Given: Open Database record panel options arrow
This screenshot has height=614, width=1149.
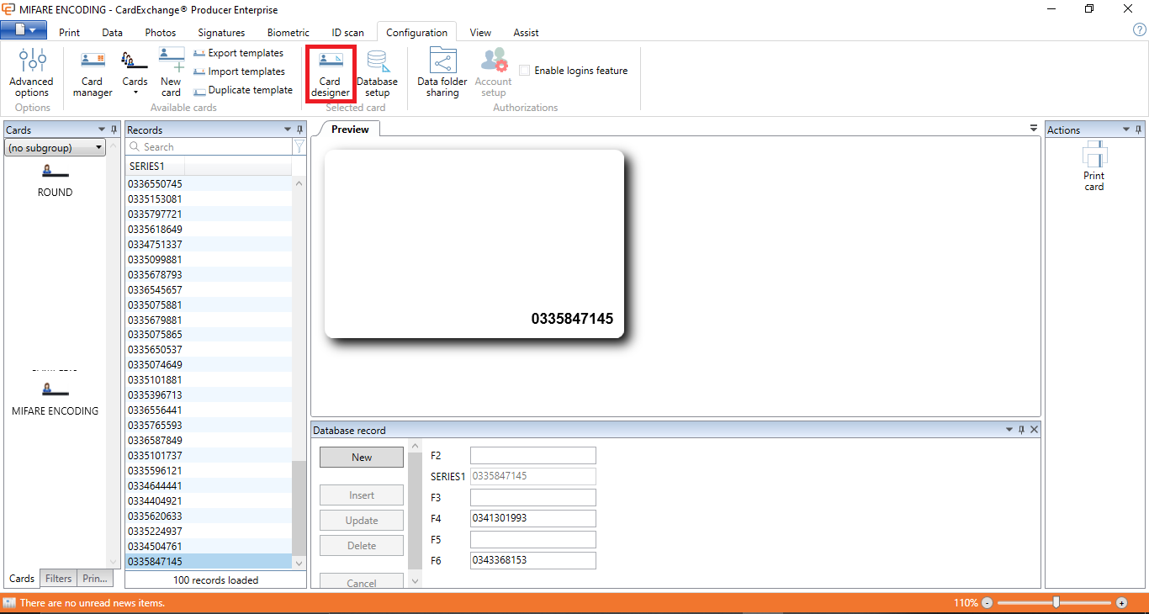Looking at the screenshot, I should (1009, 430).
